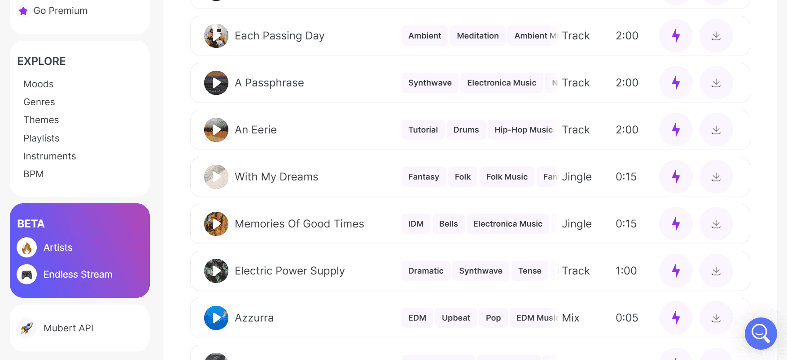This screenshot has height=360, width=787.
Task: Open the Instruments page
Action: point(50,156)
